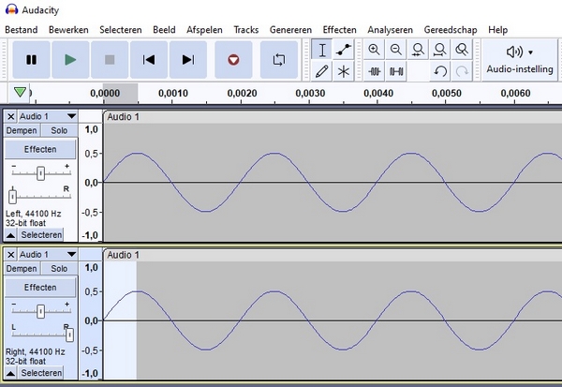Click the Left track pan slider handle

point(12,196)
